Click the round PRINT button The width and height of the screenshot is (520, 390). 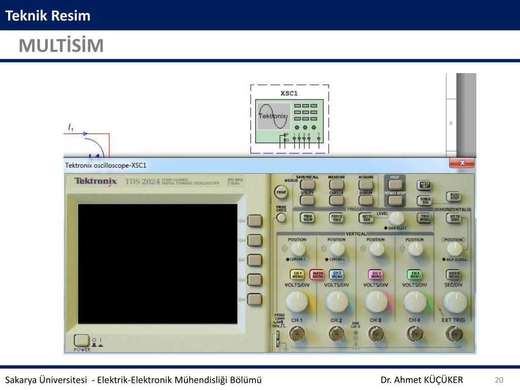281,192
